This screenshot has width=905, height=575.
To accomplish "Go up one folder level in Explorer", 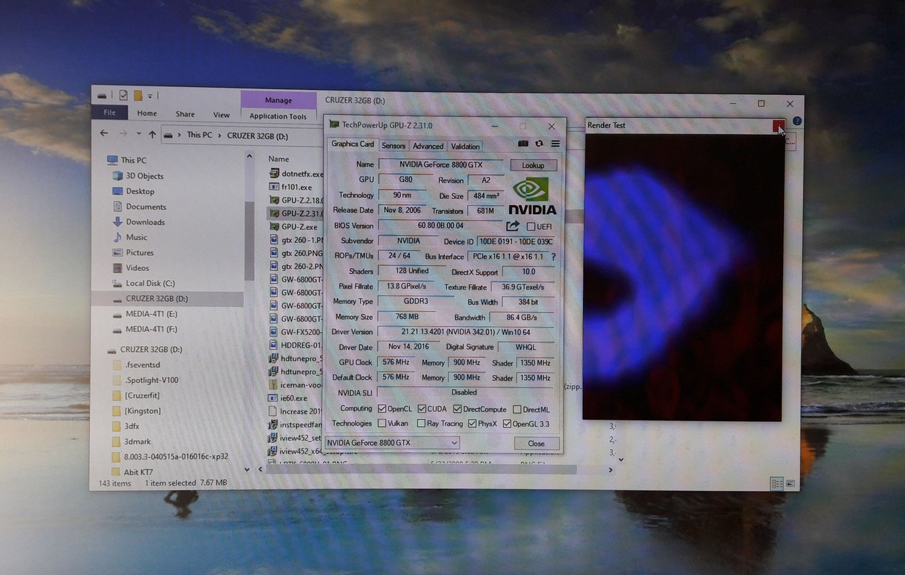I will [152, 134].
